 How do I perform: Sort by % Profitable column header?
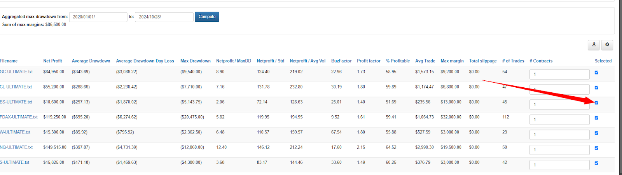(398, 61)
